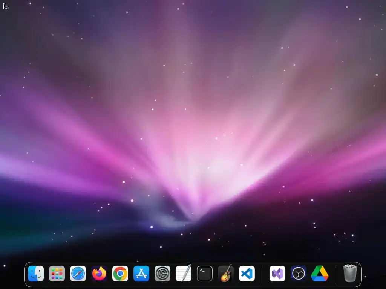Viewport: 386px width, 289px height.
Task: Open Finder from the dock
Action: [36, 274]
